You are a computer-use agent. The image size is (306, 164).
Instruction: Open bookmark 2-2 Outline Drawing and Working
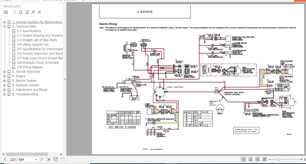40,36
